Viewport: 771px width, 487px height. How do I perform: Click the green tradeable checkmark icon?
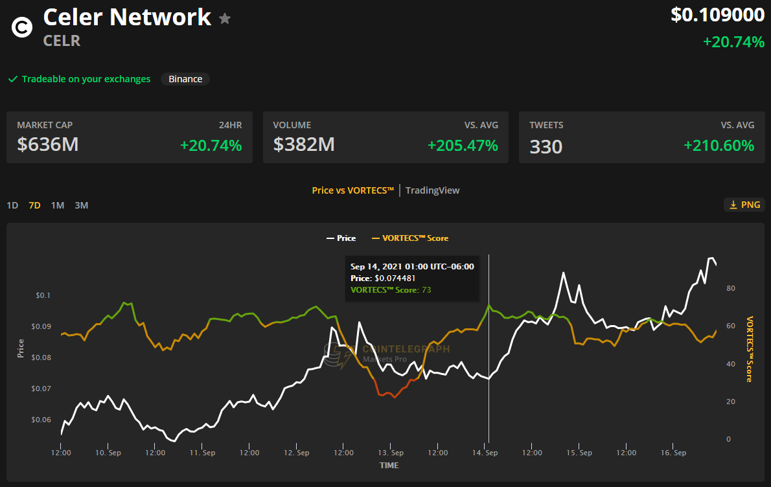tap(12, 79)
